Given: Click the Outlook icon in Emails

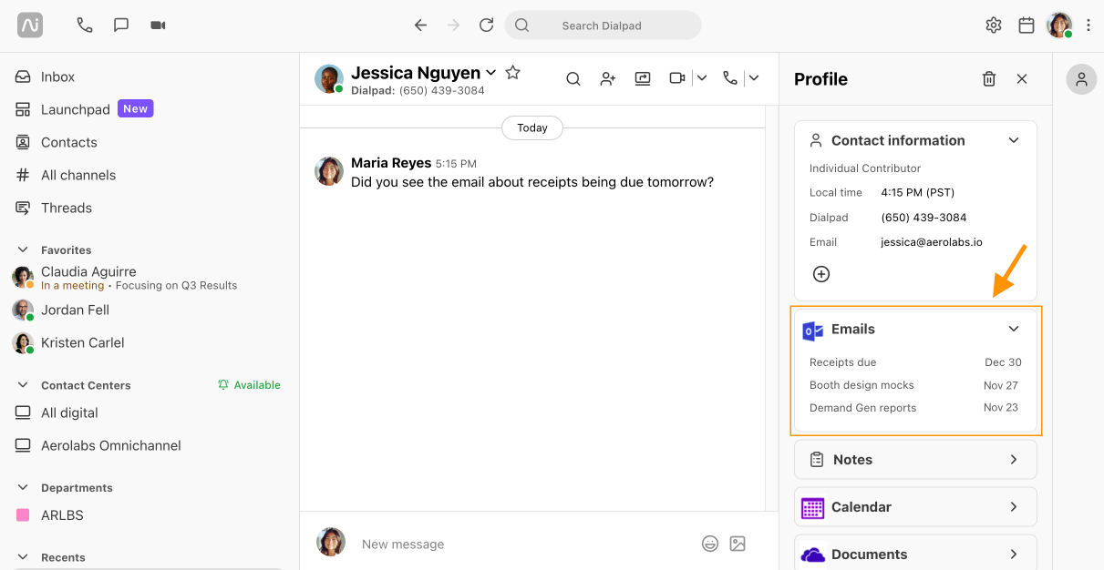Looking at the screenshot, I should coord(813,330).
